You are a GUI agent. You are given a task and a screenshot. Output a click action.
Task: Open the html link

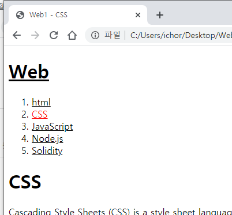(41, 102)
